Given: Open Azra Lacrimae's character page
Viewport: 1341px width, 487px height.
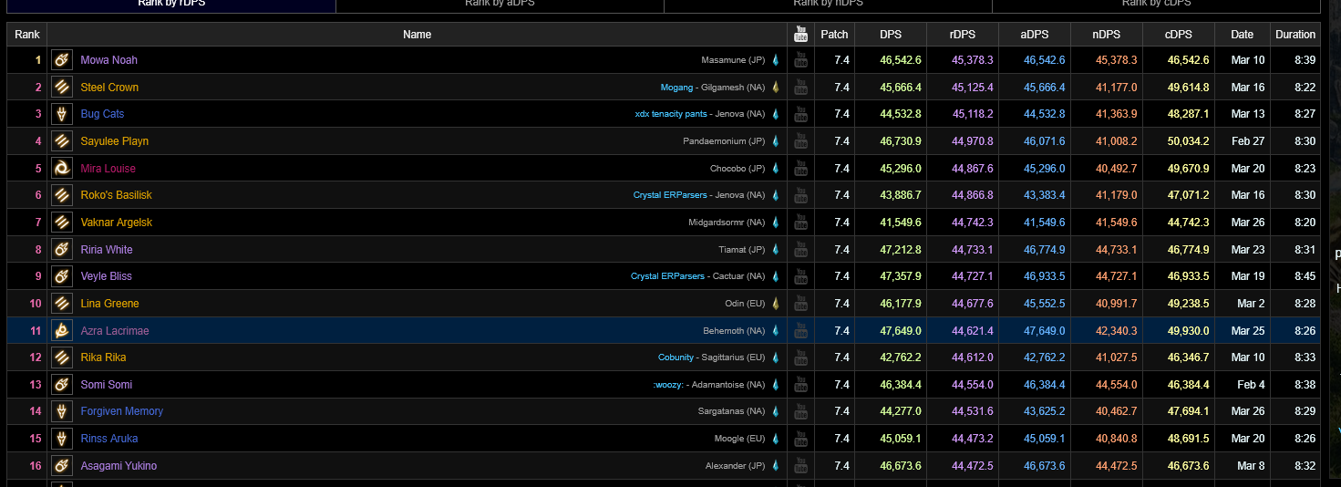Looking at the screenshot, I should click(x=115, y=331).
